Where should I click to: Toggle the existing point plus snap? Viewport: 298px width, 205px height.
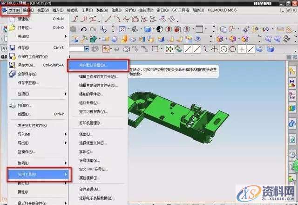click(242, 49)
